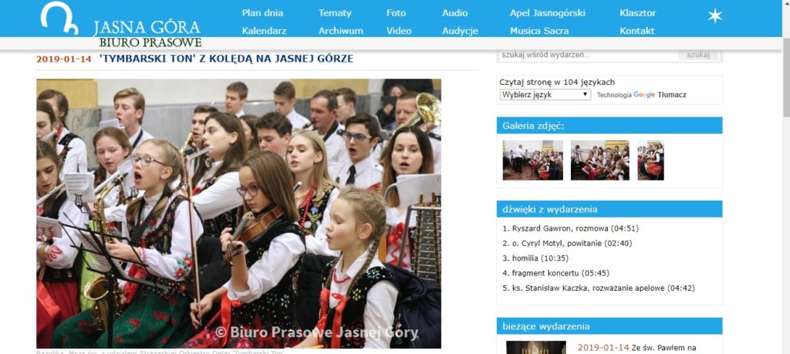Open the Plan dnia menu item
This screenshot has height=354, width=790.
click(x=262, y=13)
